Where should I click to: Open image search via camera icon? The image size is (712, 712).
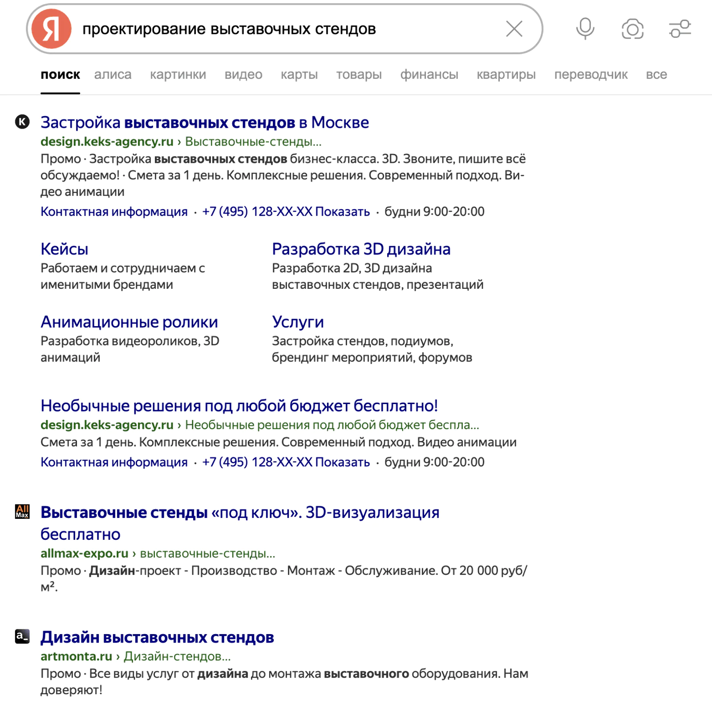point(632,29)
